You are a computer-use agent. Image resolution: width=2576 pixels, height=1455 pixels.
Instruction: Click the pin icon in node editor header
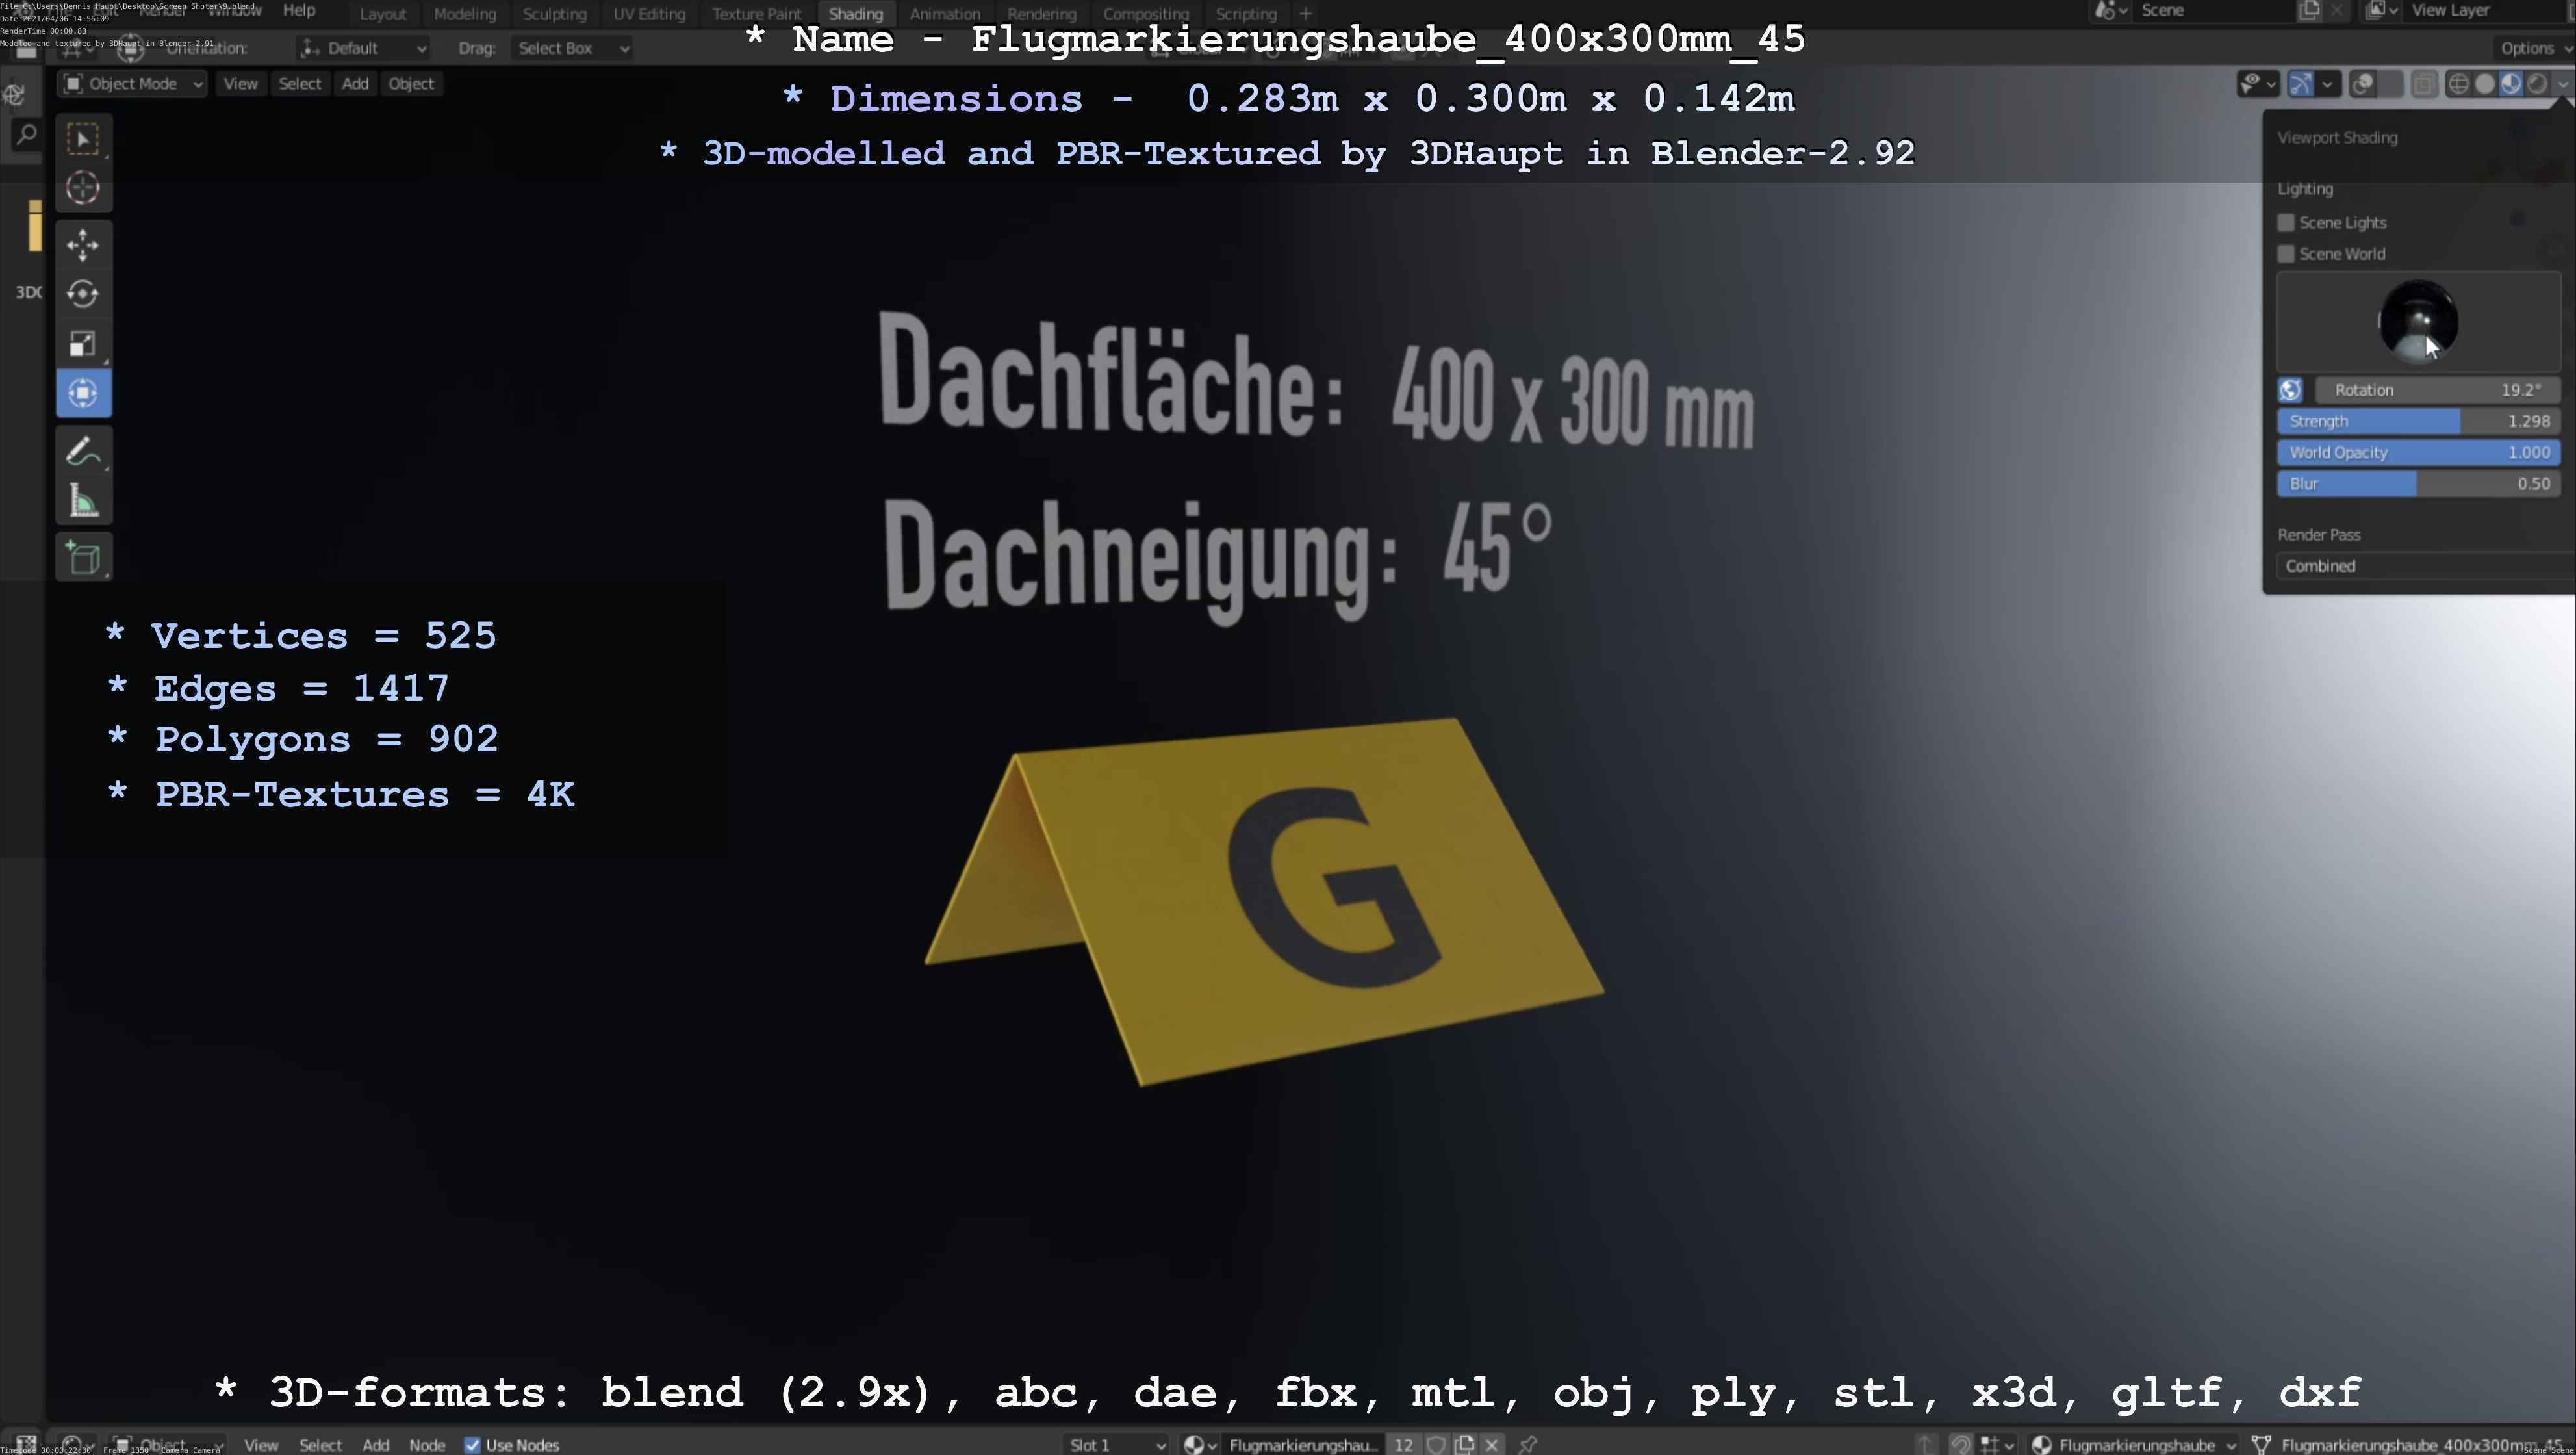coord(1528,1445)
